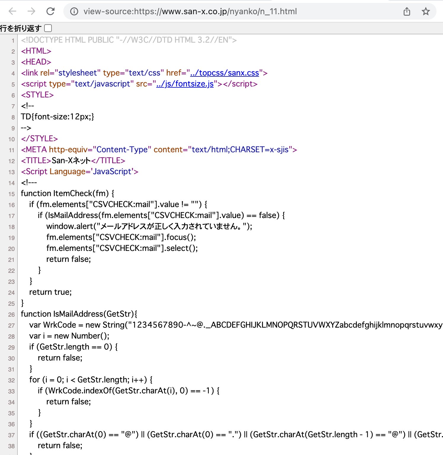Click the Script Language='JavaScript' tag

[80, 172]
